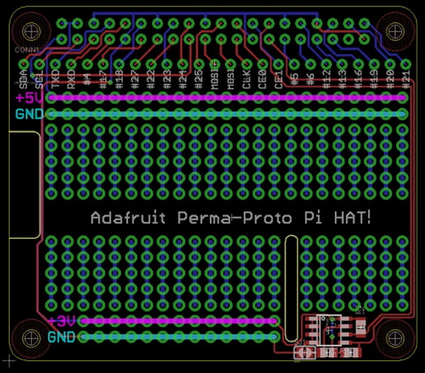Click the magenta +3V label
The height and width of the screenshot is (373, 425).
pyautogui.click(x=62, y=321)
